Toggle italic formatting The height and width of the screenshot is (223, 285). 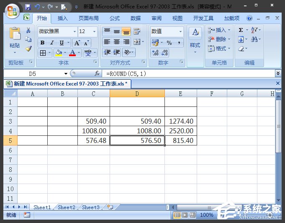coord(52,43)
